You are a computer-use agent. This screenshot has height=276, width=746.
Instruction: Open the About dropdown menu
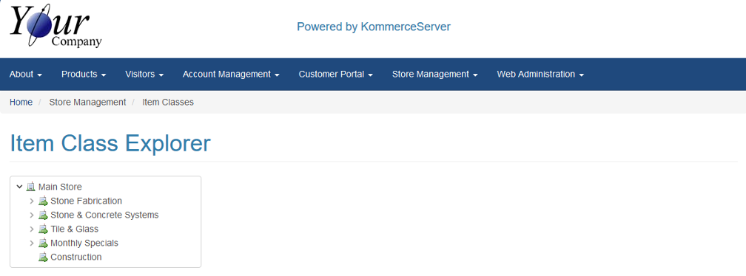pos(26,75)
